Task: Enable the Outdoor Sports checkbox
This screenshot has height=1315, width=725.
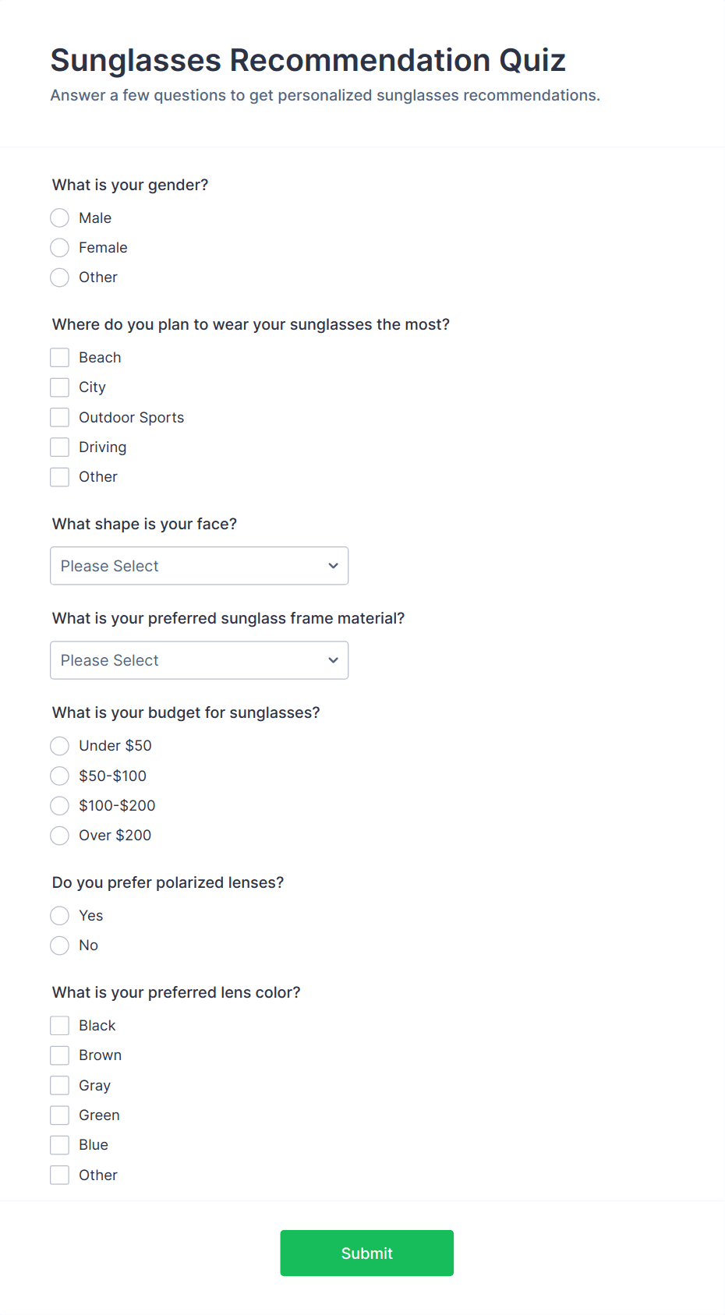Action: (x=59, y=417)
